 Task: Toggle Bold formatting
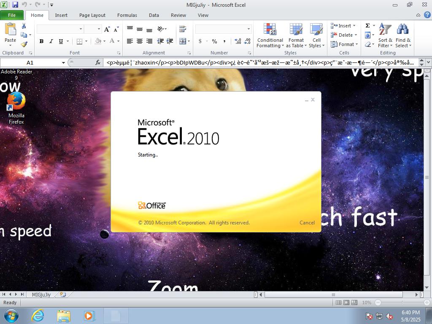(41, 41)
